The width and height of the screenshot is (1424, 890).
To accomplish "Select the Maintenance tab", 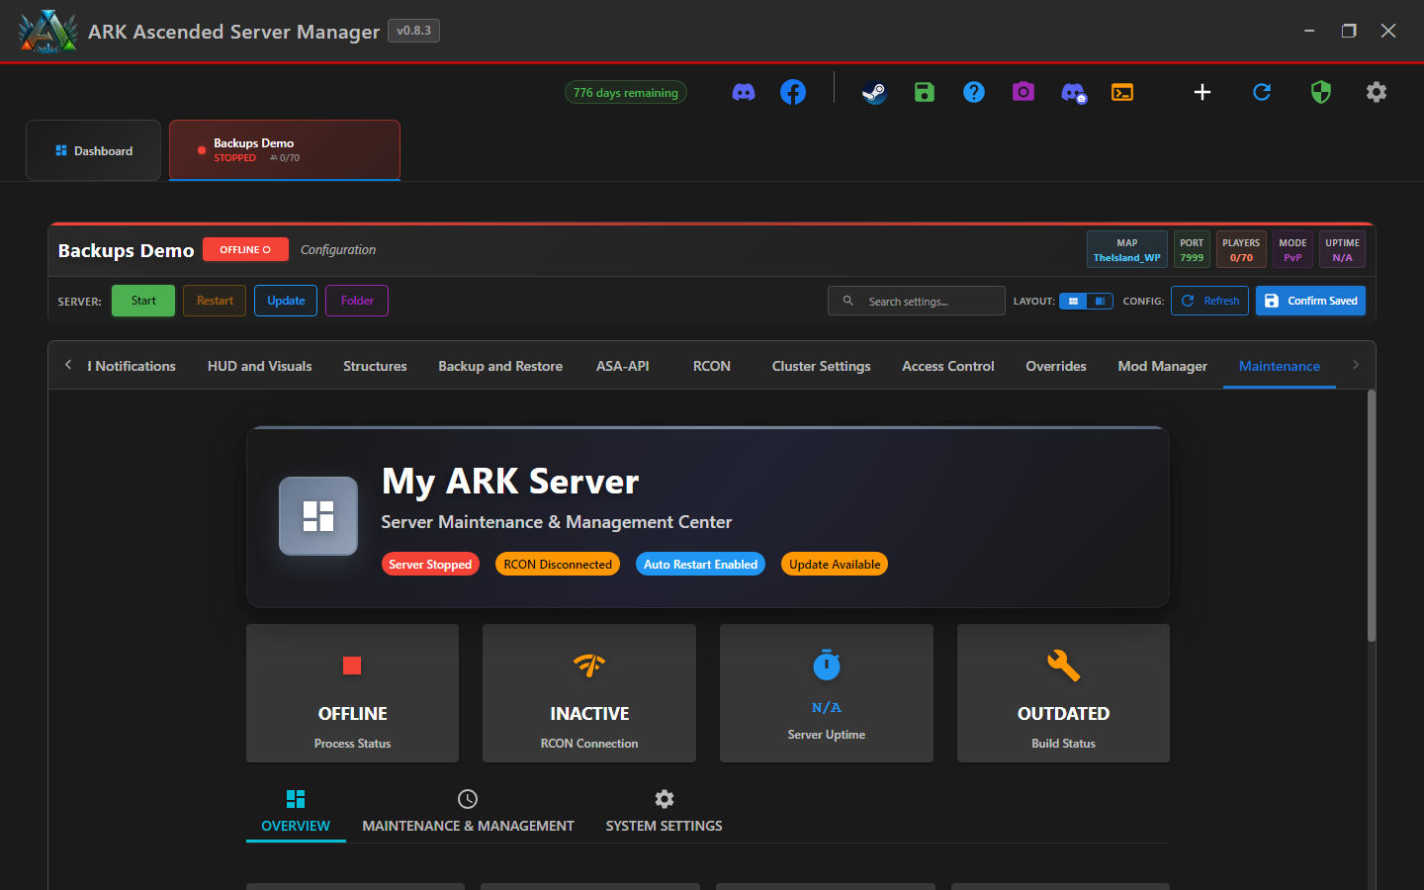I will click(x=1280, y=366).
